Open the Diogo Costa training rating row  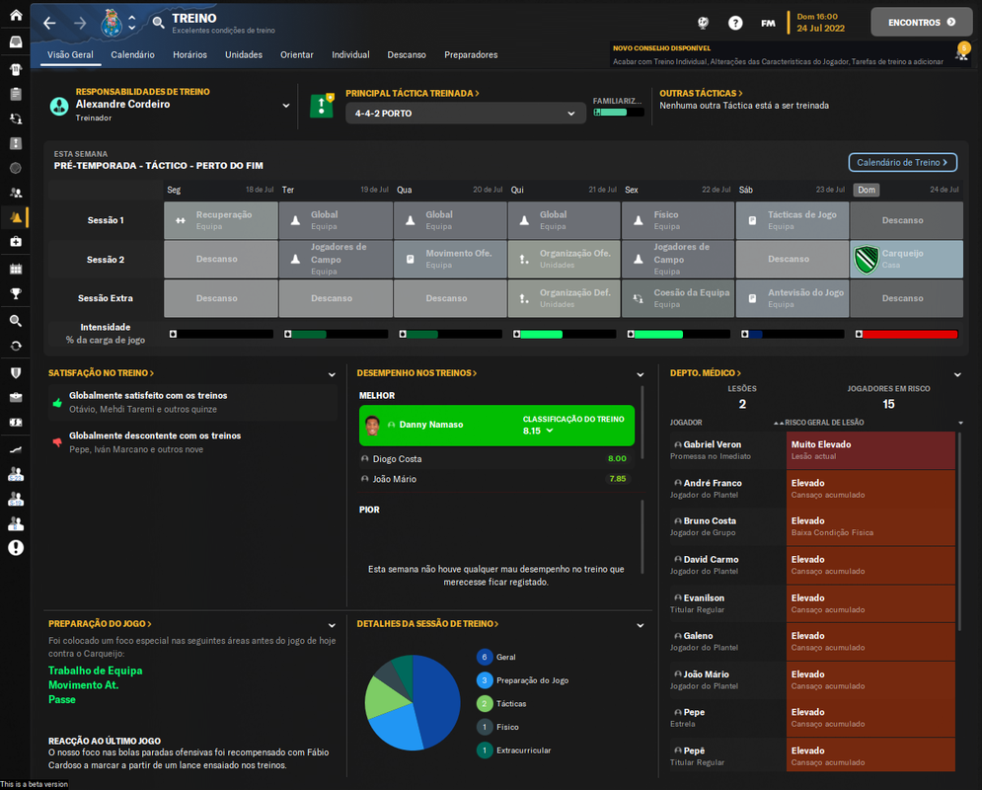coord(496,459)
